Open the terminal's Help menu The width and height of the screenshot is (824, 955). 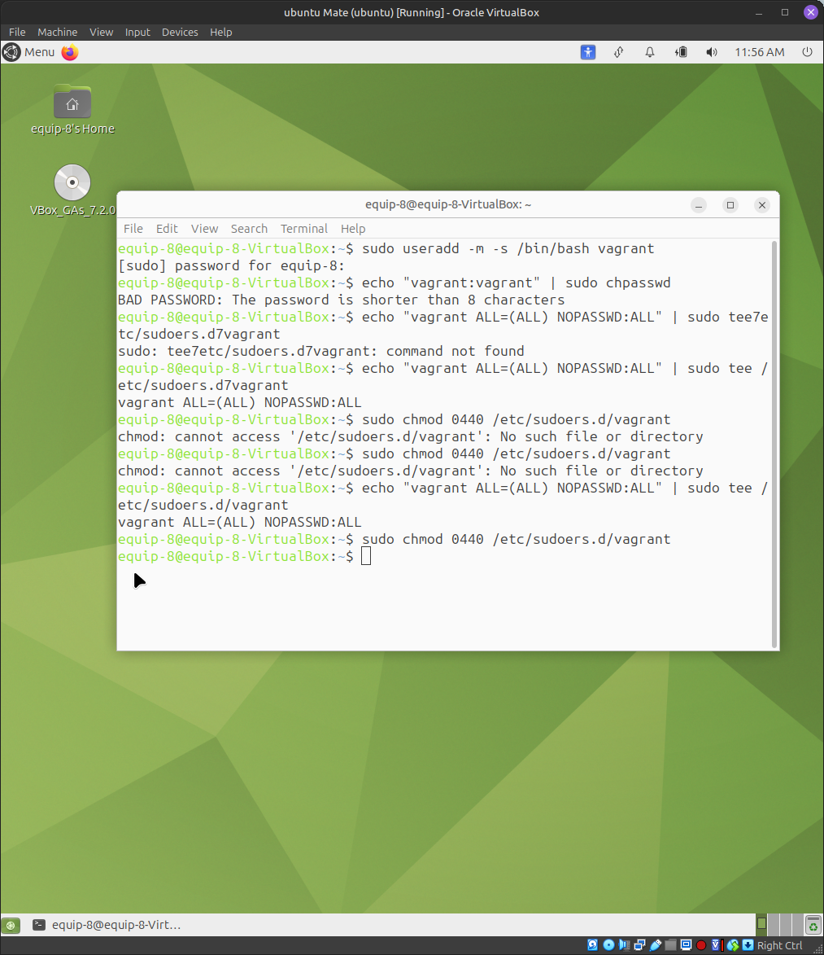click(x=353, y=229)
